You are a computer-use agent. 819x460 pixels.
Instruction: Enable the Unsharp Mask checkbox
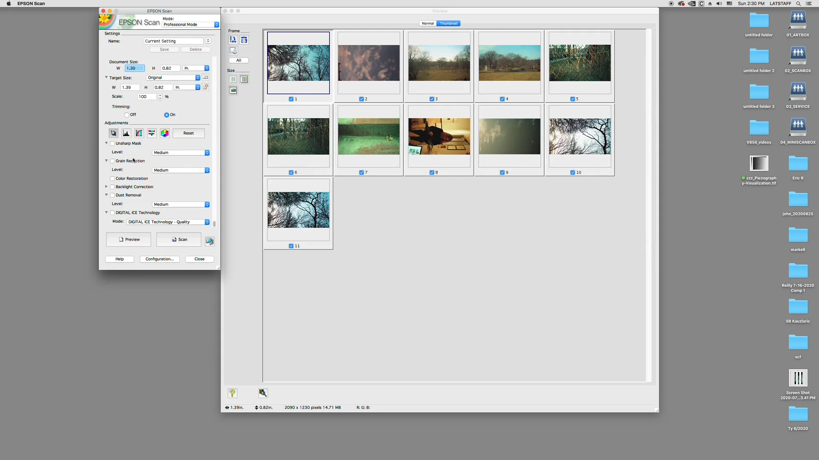pos(113,144)
